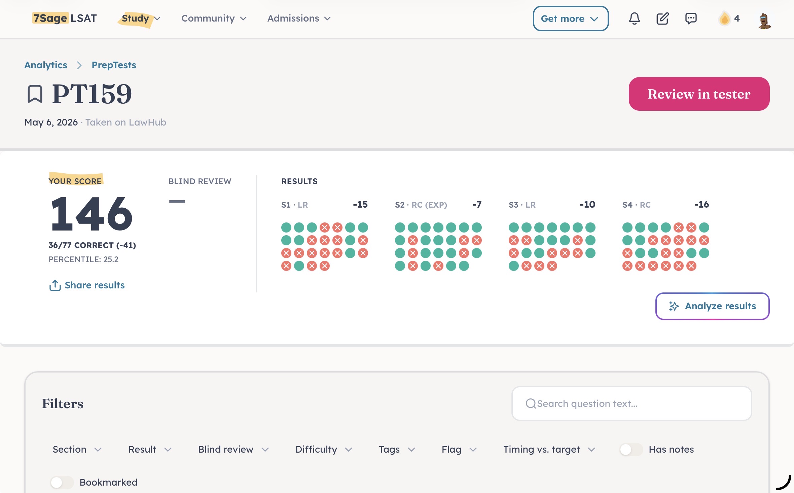Open the chat messages icon
Viewport: 794px width, 493px height.
tap(691, 19)
